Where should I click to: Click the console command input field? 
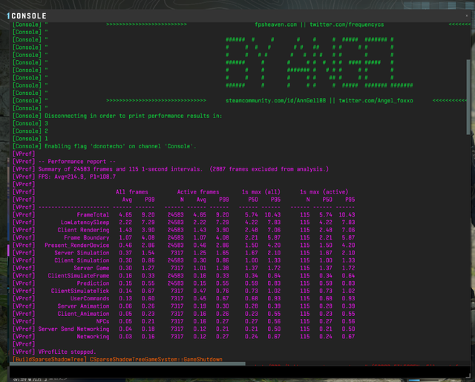pos(239,372)
